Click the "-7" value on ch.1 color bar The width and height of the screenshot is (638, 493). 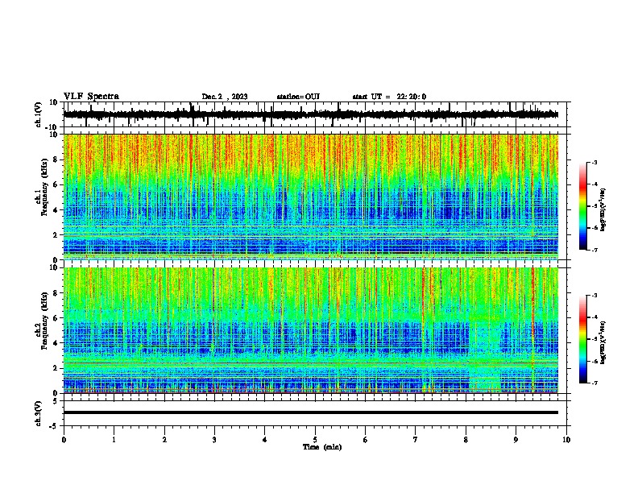click(x=594, y=250)
